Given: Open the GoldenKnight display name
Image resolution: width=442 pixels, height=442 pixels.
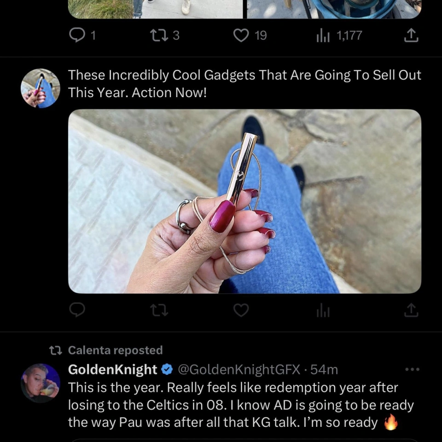Looking at the screenshot, I should [113, 369].
